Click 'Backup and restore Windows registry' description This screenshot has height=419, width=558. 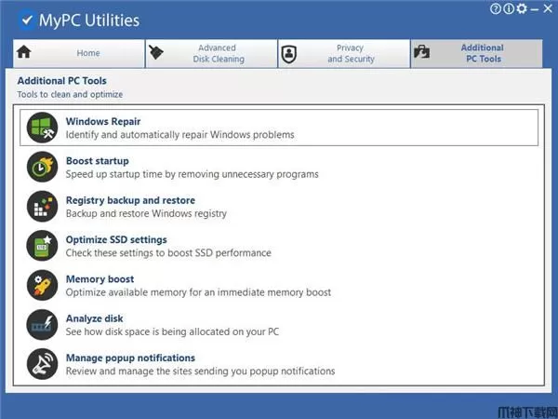pos(146,213)
